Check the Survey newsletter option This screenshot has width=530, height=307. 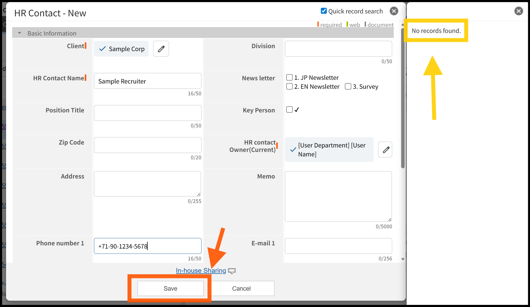pyautogui.click(x=348, y=86)
